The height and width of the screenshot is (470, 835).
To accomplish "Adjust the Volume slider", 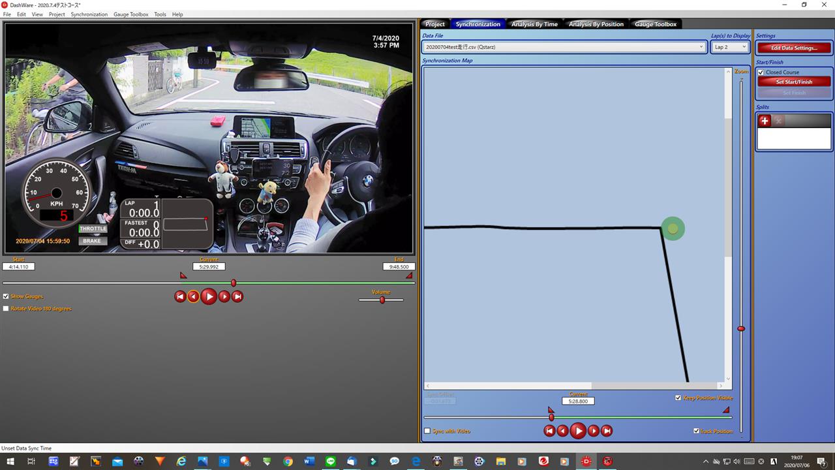I will (382, 300).
